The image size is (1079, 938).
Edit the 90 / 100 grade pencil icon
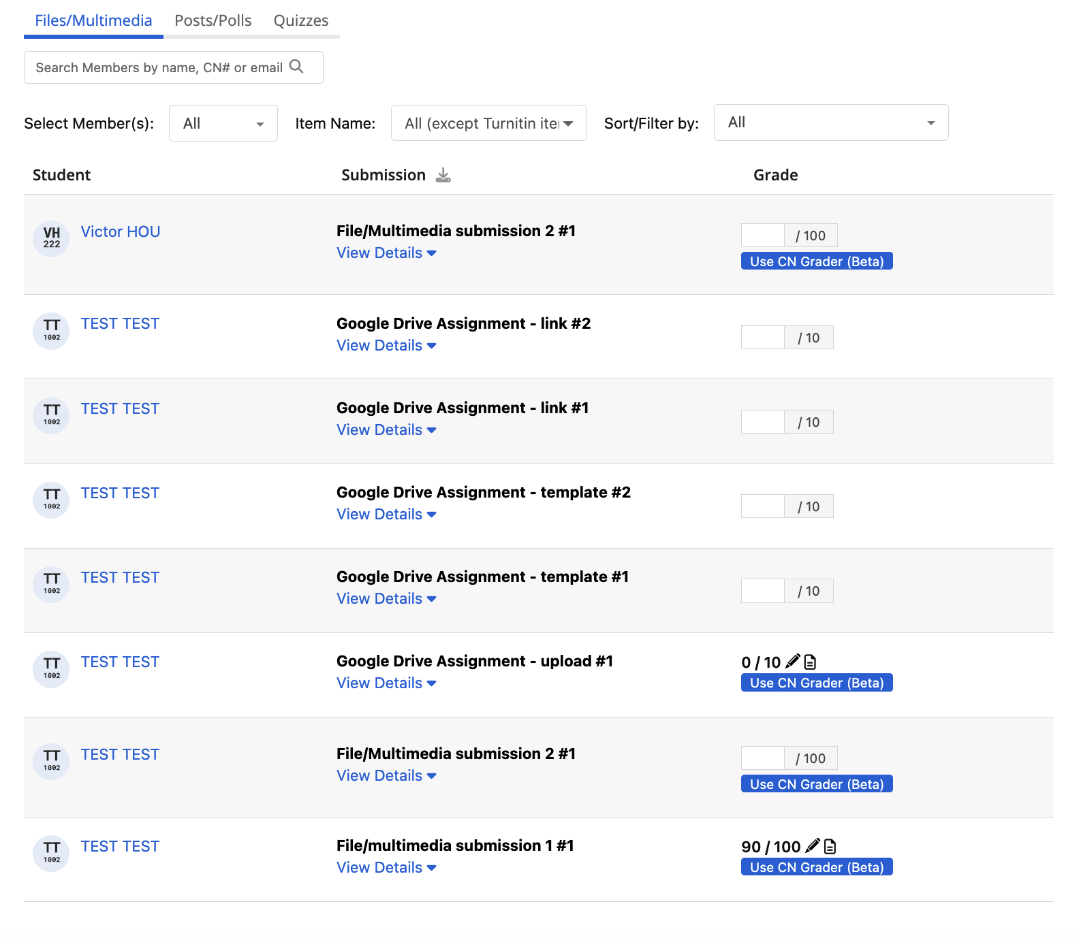point(813,846)
